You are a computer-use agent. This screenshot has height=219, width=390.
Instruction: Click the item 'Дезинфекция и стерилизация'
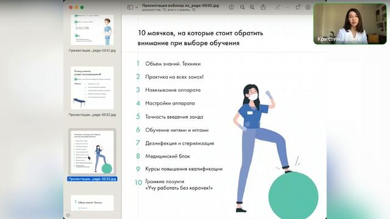click(180, 144)
